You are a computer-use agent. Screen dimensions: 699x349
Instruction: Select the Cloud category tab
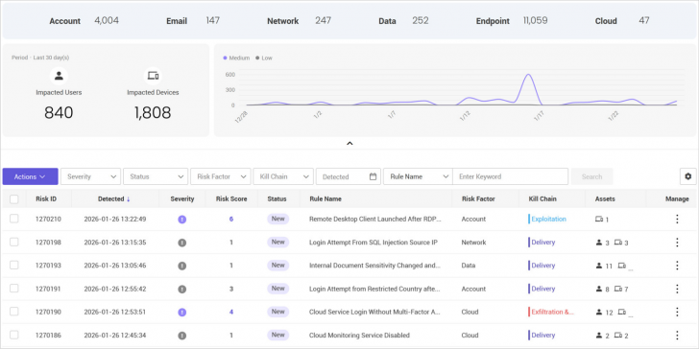click(x=622, y=21)
